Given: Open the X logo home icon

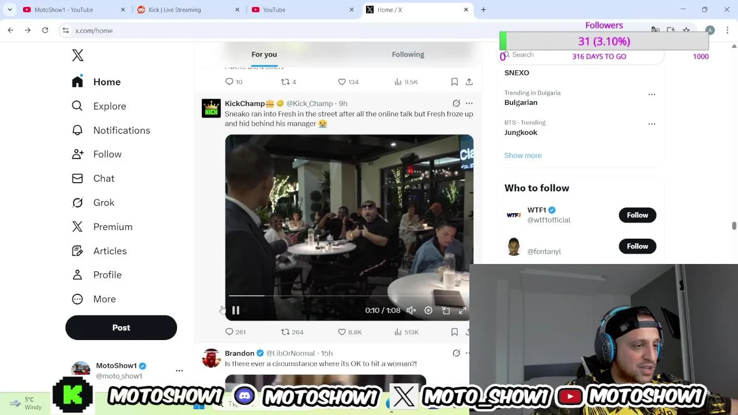Looking at the screenshot, I should pos(78,55).
